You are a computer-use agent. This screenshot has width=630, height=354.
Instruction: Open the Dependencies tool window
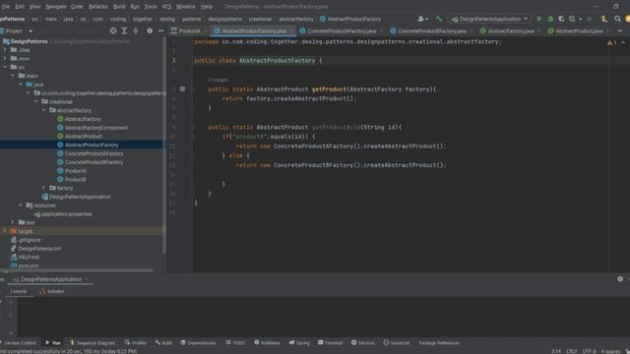pos(199,343)
